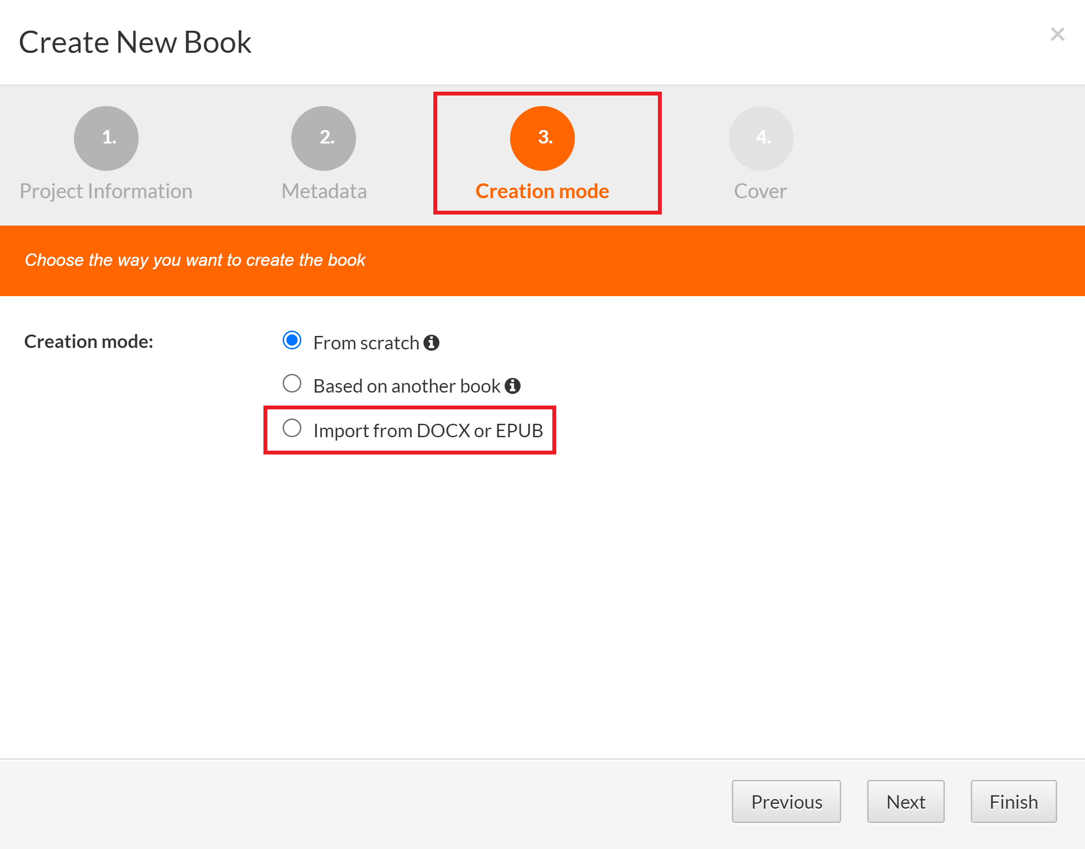
Task: Choose Import from DOCX or EPUB option
Action: coord(292,428)
